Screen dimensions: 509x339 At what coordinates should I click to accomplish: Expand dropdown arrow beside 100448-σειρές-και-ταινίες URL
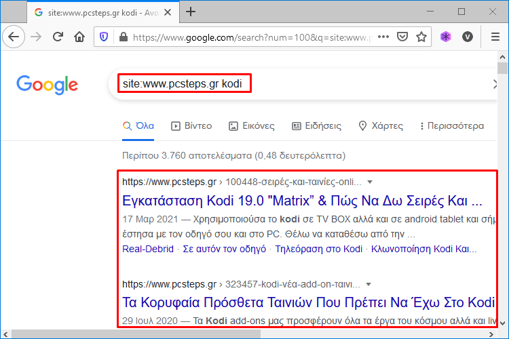click(x=370, y=182)
